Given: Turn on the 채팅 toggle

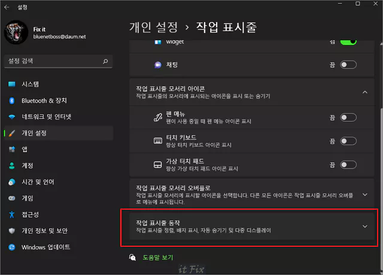Looking at the screenshot, I should 348,65.
